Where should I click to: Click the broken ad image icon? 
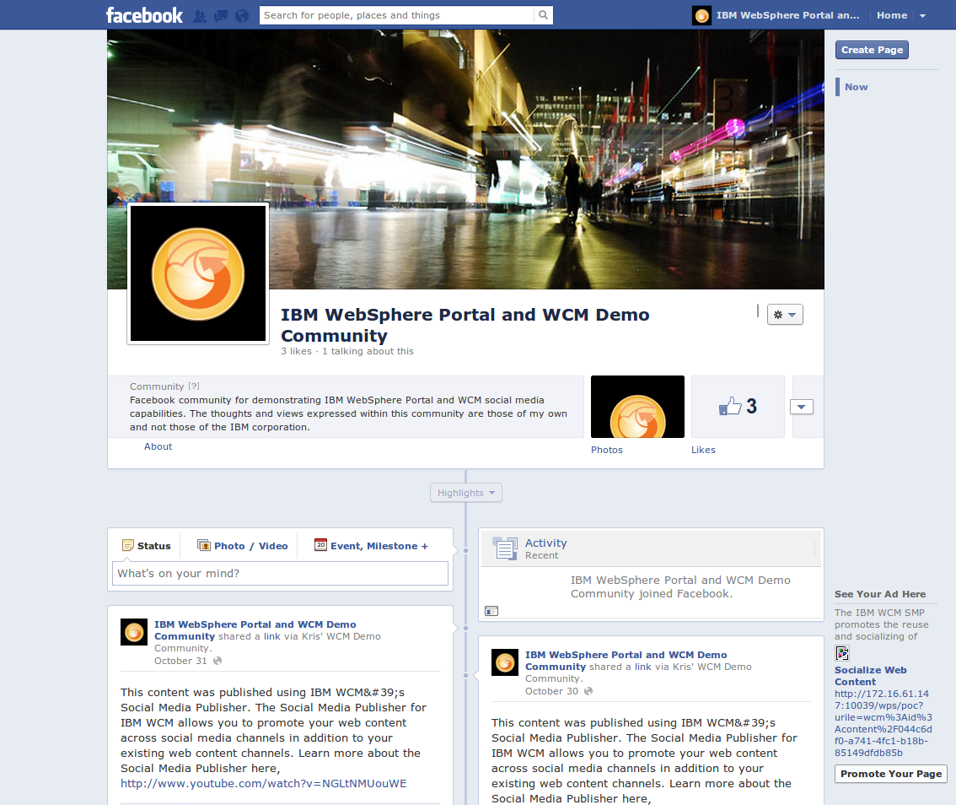(x=841, y=653)
